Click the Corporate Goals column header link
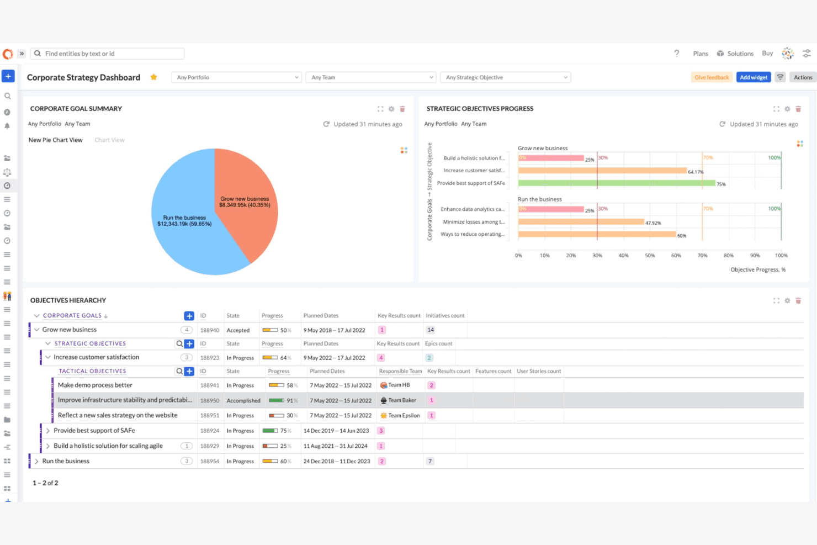 pos(72,316)
